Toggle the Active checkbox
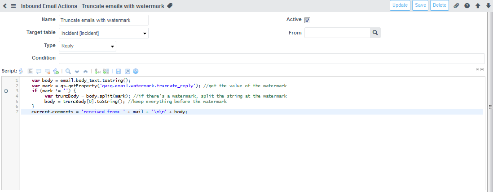Image resolution: width=493 pixels, height=192 pixels. pyautogui.click(x=307, y=20)
